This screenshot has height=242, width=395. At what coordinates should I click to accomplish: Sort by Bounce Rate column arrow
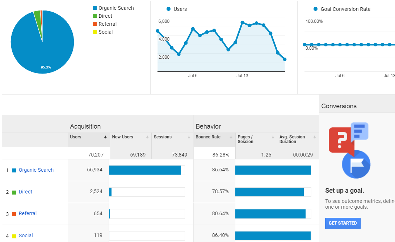tap(231, 137)
